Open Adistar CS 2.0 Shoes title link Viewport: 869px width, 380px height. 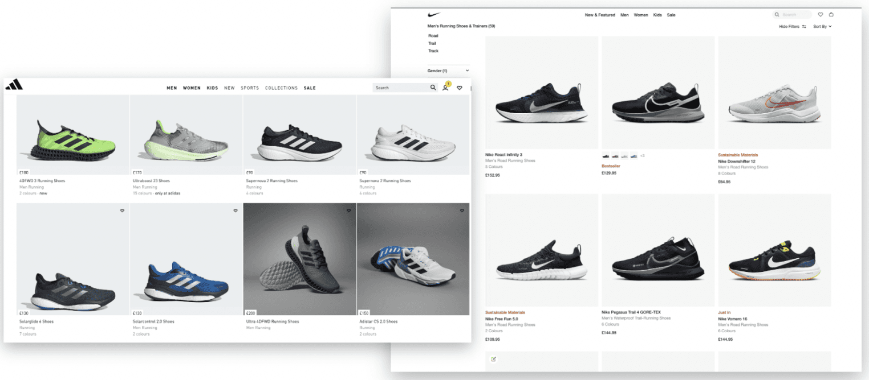point(379,321)
